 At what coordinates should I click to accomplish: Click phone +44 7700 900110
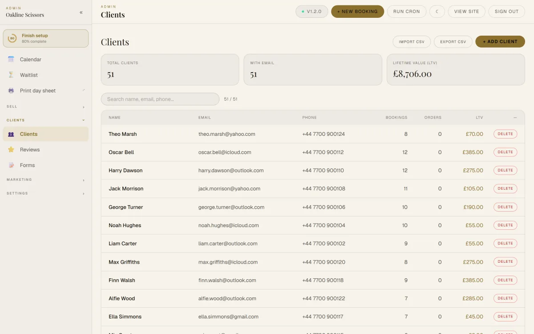click(x=323, y=171)
